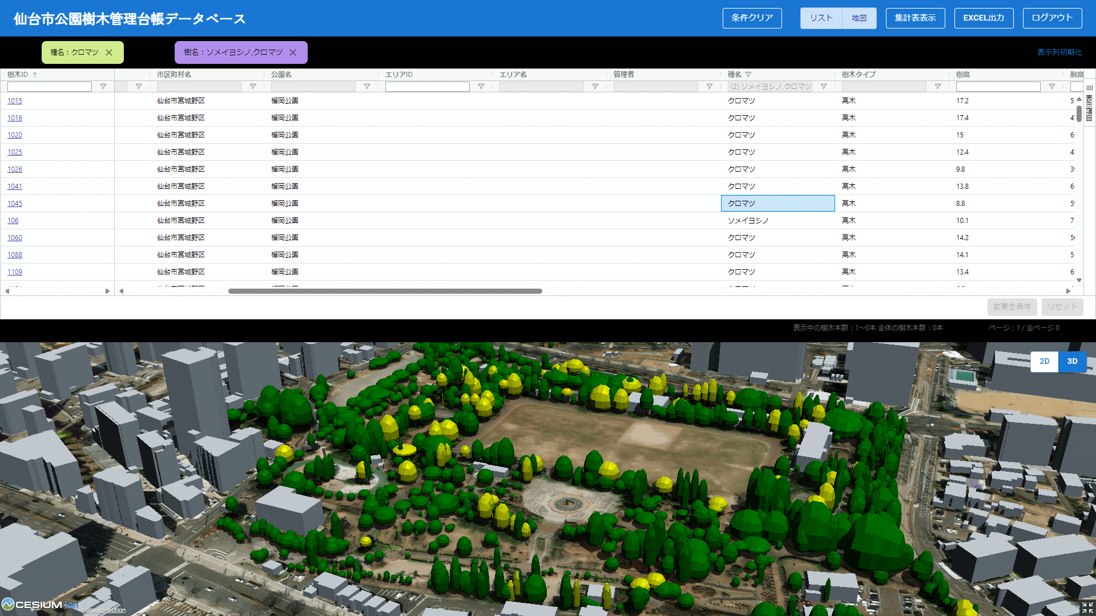The height and width of the screenshot is (616, 1096).
Task: Open tree ID 1060 link
Action: pyautogui.click(x=15, y=238)
